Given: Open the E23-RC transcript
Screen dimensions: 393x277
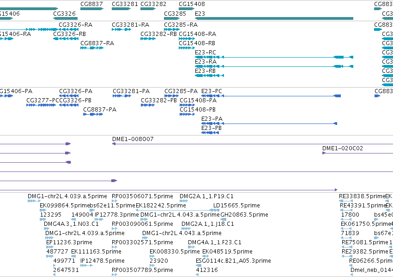Looking at the screenshot, I should [x=274, y=57].
